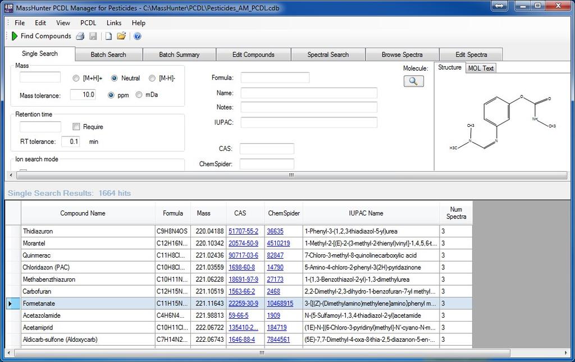
Task: Open CAS link 20574-50-9 for Morantel
Action: 244,243
